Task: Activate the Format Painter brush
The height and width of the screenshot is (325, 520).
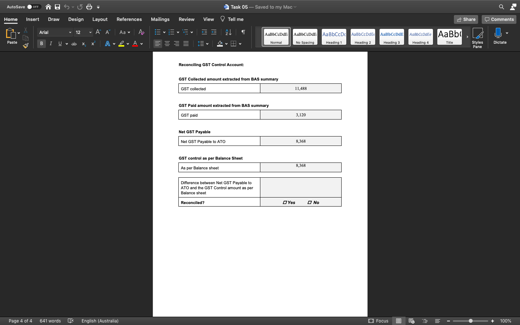Action: (x=26, y=46)
